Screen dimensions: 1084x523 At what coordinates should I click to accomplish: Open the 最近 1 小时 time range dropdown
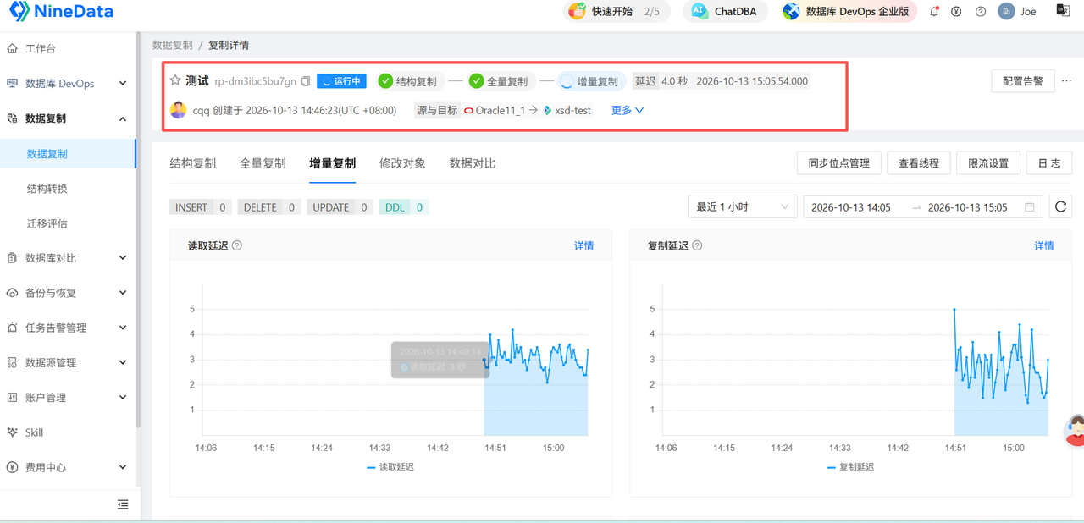point(743,207)
